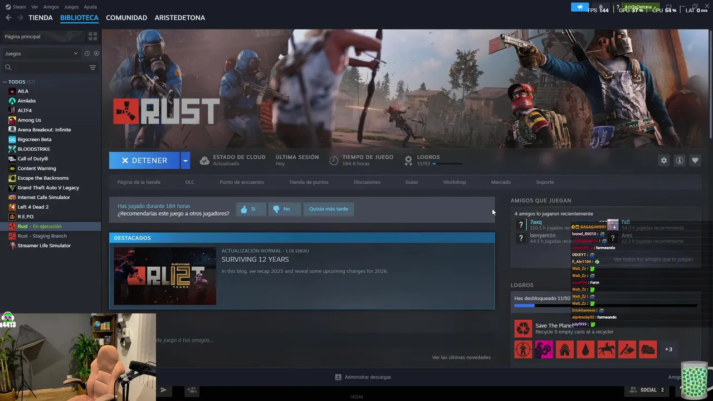The image size is (713, 401).
Task: Select Escape the Backrooms game
Action: (43, 178)
